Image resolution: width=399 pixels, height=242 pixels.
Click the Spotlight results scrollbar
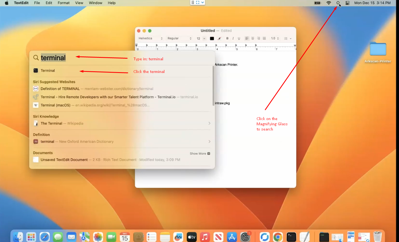(213, 85)
